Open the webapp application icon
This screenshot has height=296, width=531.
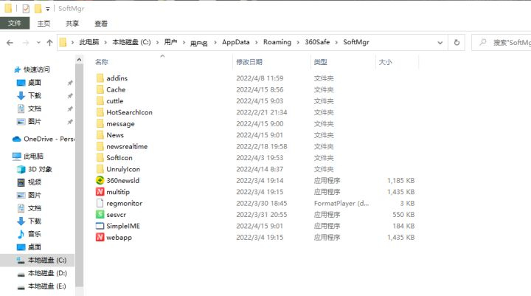[100, 237]
